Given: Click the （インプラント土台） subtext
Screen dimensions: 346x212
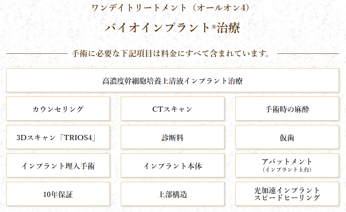Looking at the screenshot, I should coord(287,170).
